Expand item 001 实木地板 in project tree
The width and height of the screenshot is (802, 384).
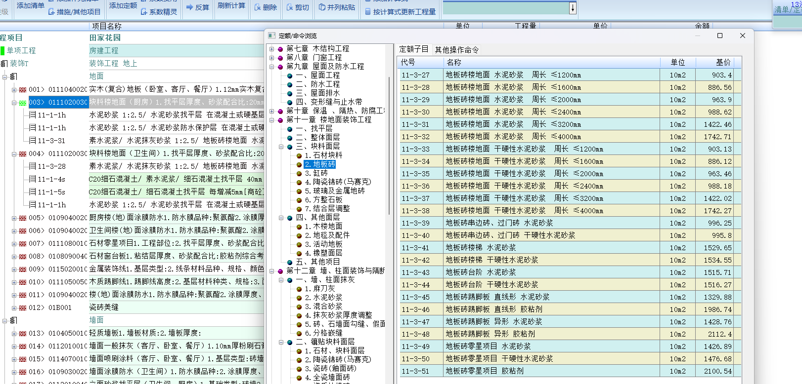[x=14, y=90]
